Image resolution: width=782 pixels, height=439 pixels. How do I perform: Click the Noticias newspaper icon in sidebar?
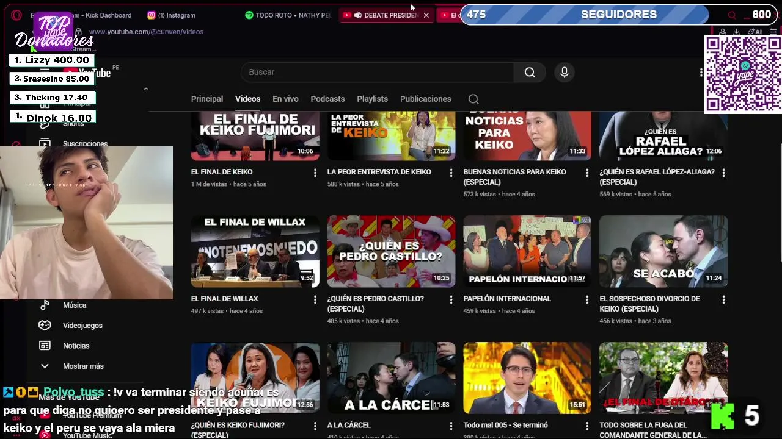(45, 346)
